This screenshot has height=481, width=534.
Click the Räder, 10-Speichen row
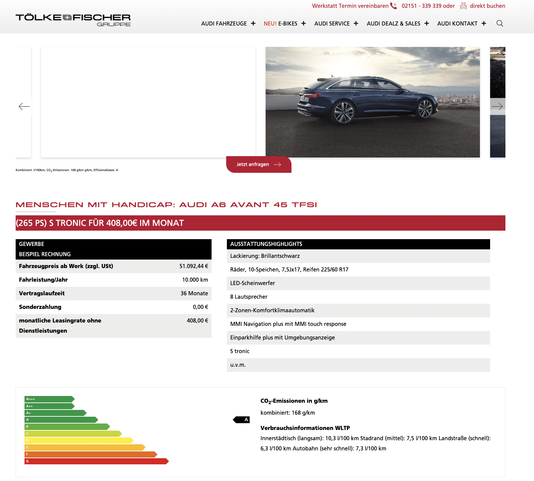(x=358, y=270)
